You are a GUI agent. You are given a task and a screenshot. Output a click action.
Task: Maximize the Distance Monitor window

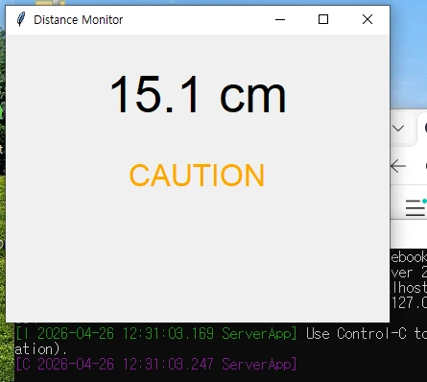point(323,19)
